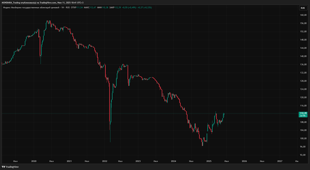This screenshot has width=310, height=170.
Task: Click the 152,00 price axis label
Action: click(x=303, y=32)
